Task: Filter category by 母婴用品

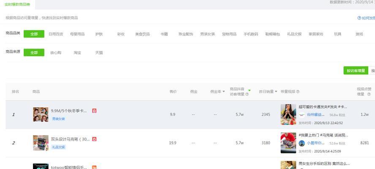Action: (x=77, y=34)
